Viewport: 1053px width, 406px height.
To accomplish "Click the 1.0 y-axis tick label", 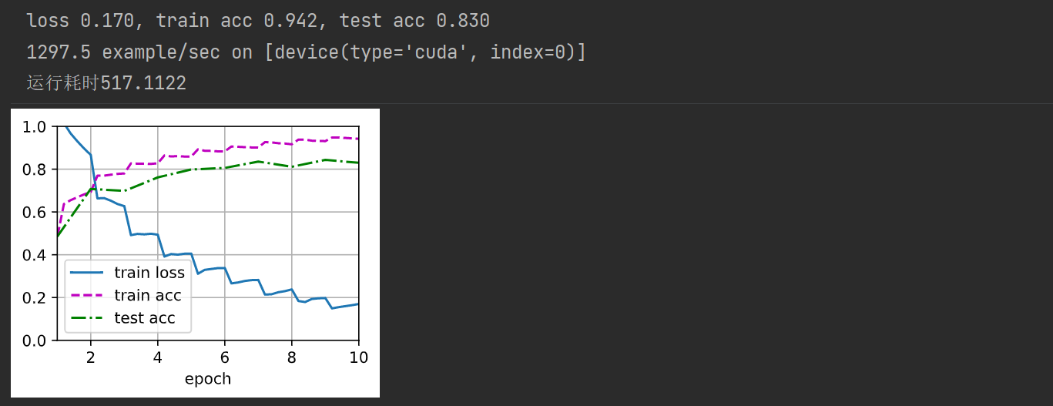I will tap(35, 126).
